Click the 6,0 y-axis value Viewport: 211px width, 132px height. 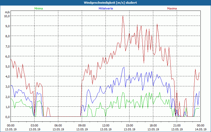coord(8,56)
